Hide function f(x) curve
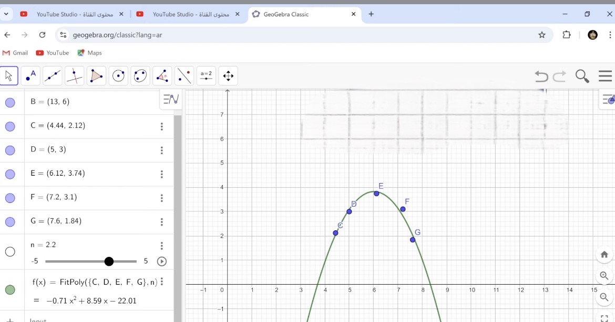Screen dimensions: 615x322 10,289
